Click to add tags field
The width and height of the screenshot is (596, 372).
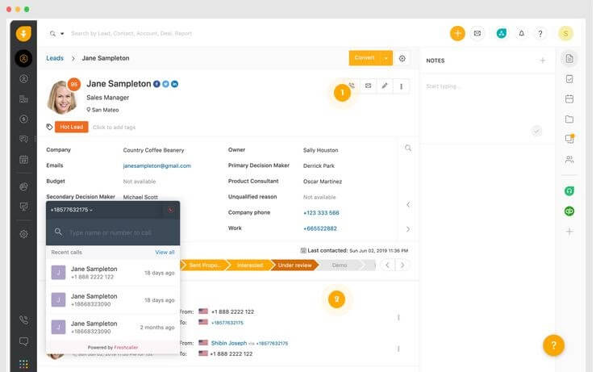tap(114, 127)
